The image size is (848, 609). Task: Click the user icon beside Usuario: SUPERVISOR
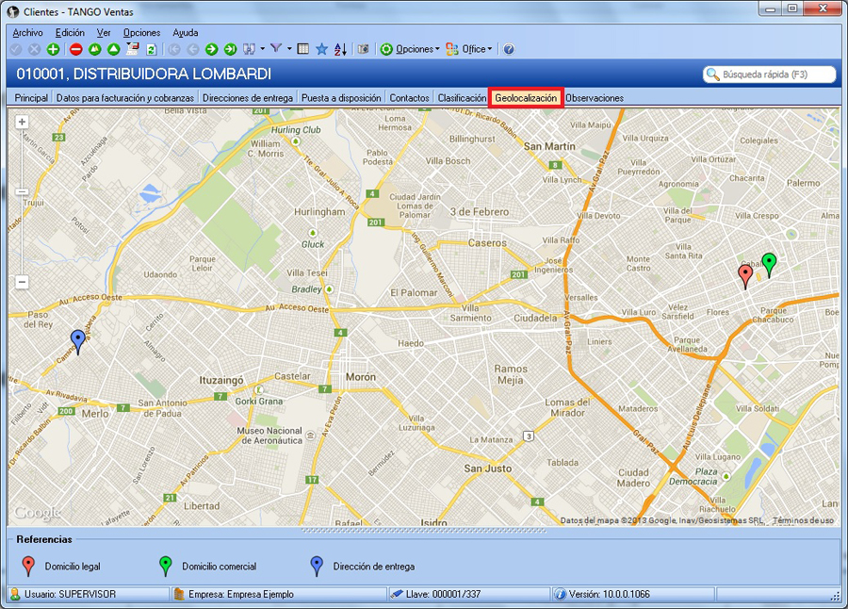15,594
